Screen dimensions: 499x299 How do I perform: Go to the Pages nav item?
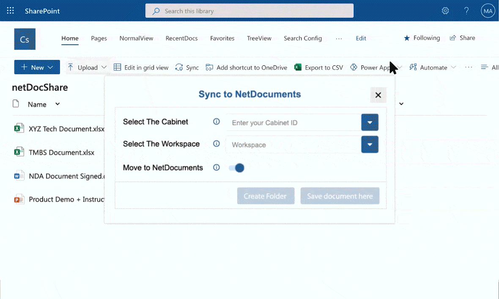(99, 38)
